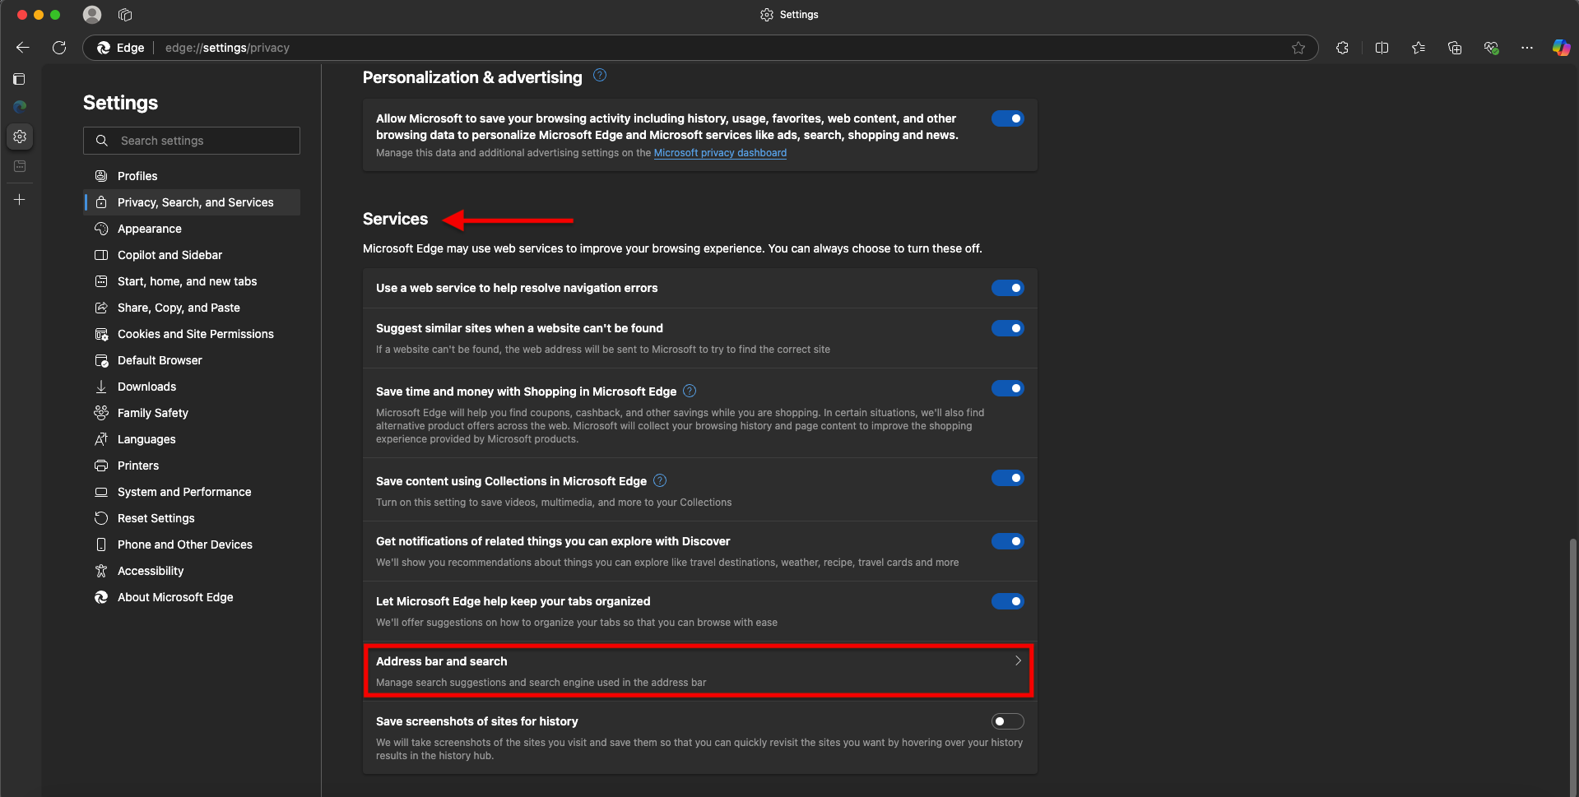Open Family Safety settings
The image size is (1579, 797).
coord(192,413)
